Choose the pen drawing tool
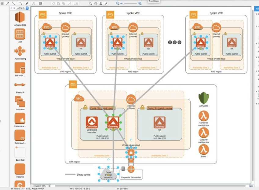 [27, 4]
